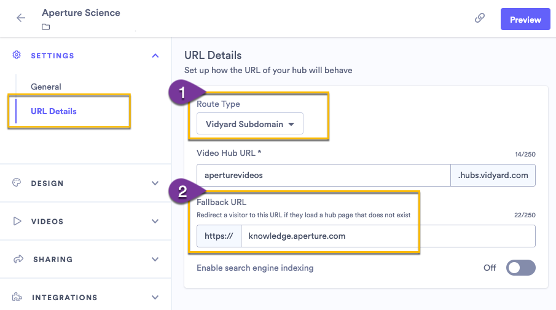The height and width of the screenshot is (310, 556).
Task: Toggle search engine indexing switch
Action: pos(520,268)
